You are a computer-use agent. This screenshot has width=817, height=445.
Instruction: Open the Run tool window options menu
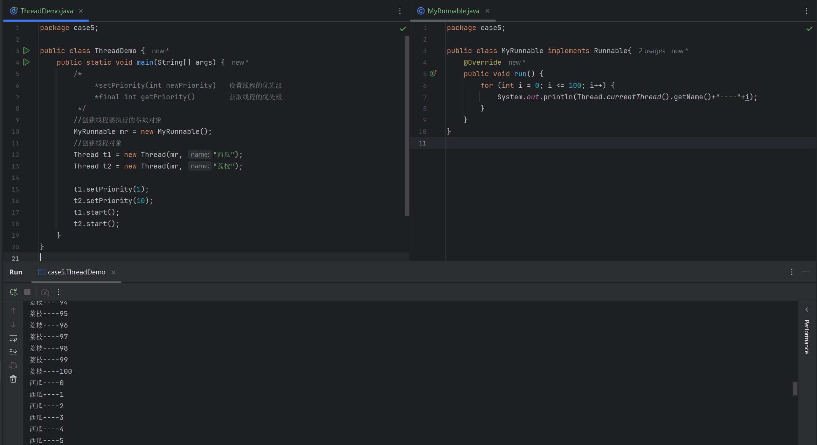pos(792,272)
